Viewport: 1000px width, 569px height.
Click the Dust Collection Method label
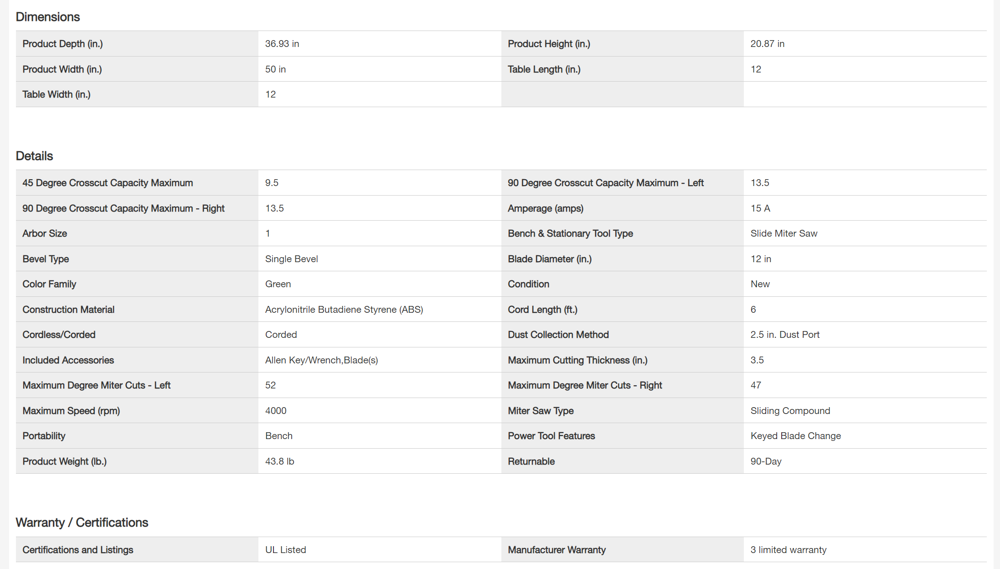click(x=558, y=335)
